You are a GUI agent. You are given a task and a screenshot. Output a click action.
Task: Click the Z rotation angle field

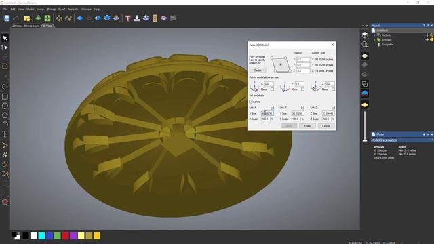click(330, 83)
